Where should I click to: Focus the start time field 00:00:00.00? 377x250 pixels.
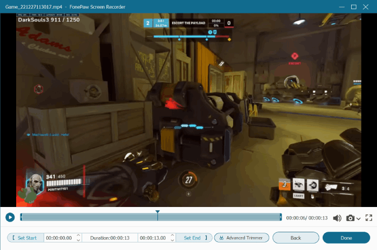[59, 238]
